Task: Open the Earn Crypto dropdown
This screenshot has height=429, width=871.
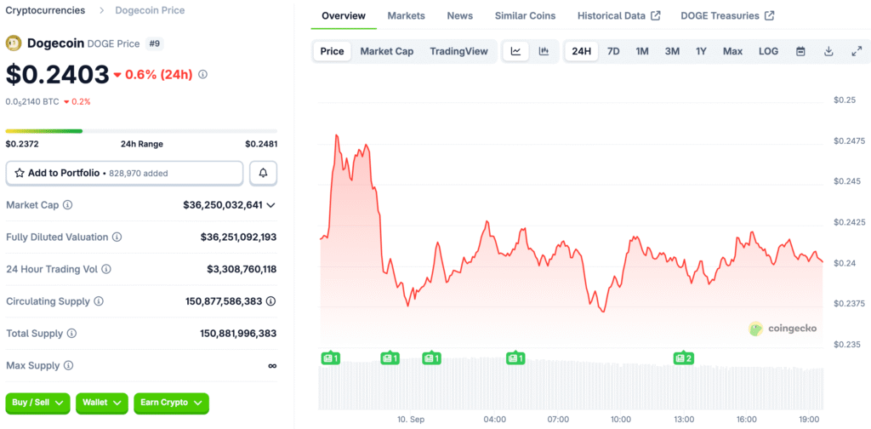Action: (171, 403)
